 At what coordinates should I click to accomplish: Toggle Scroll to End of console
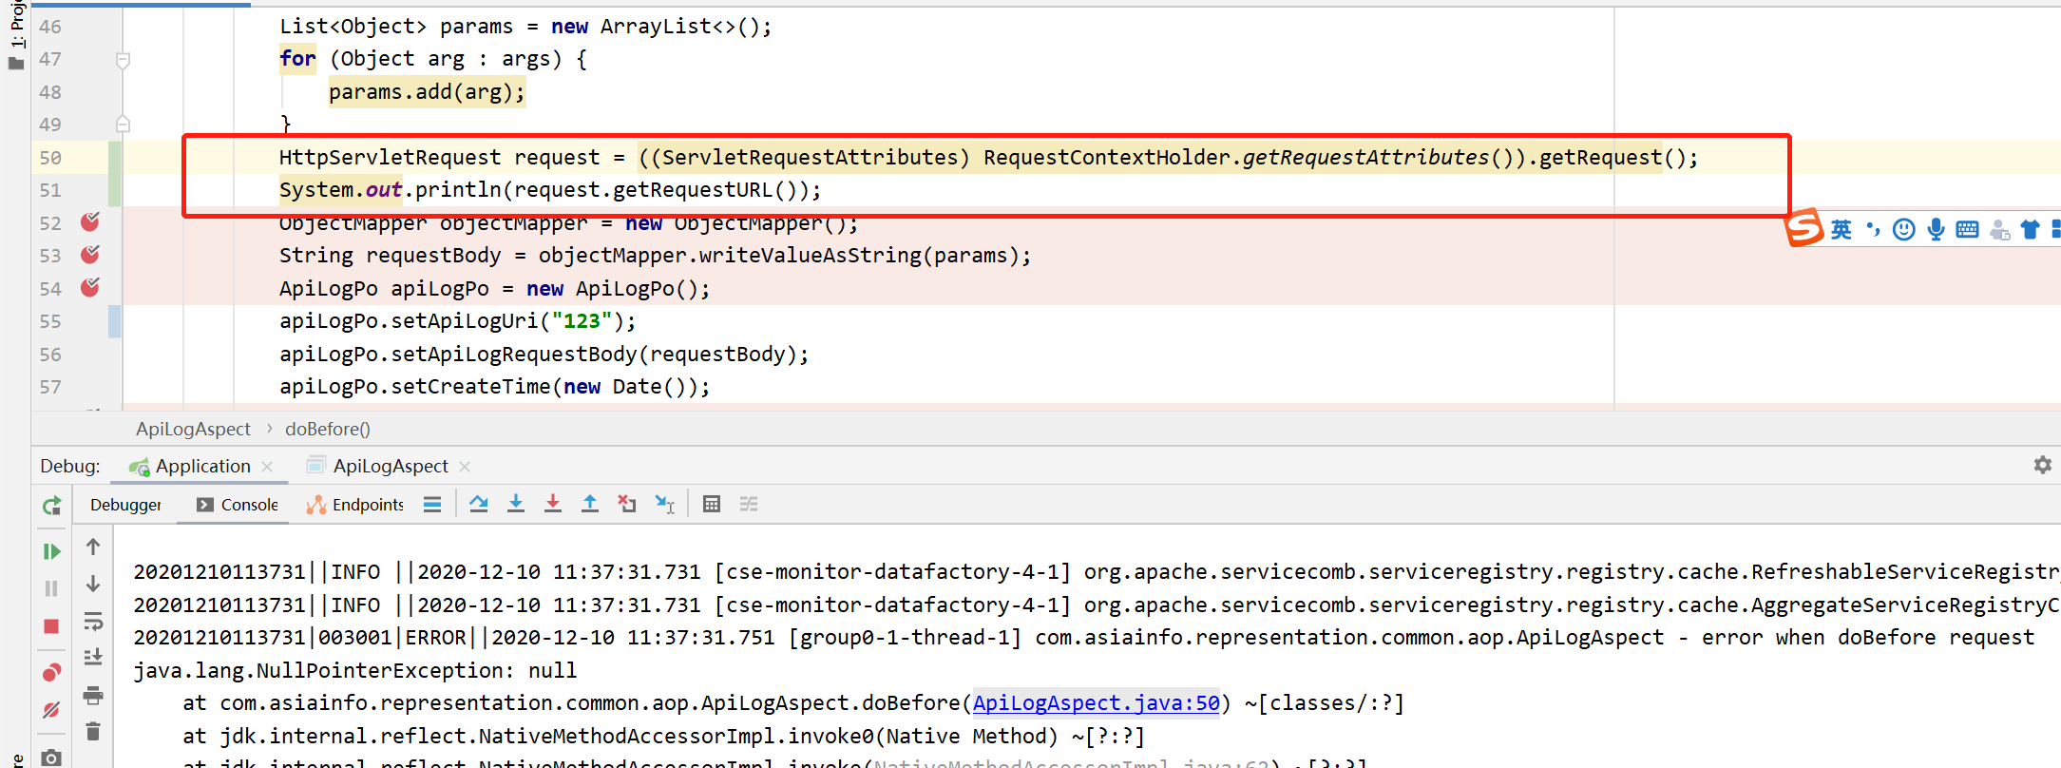click(93, 658)
